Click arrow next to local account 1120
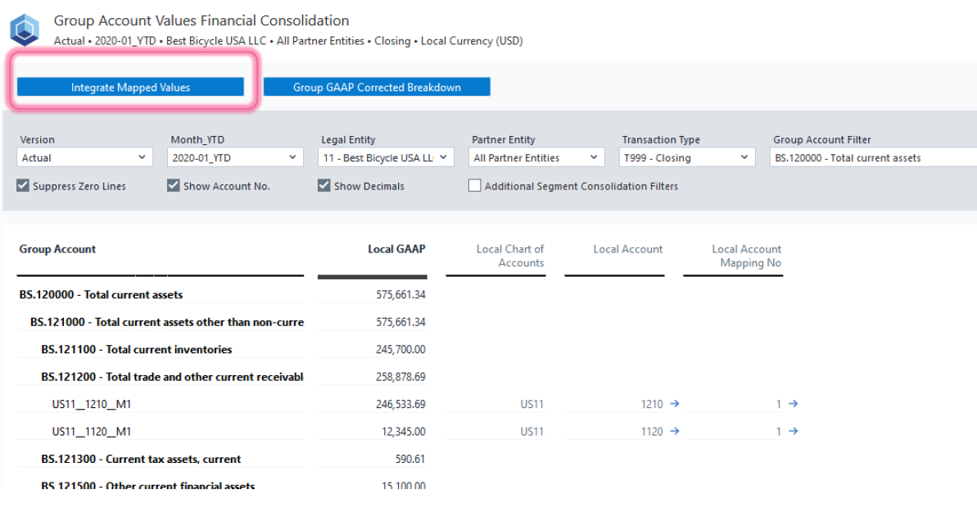This screenshot has width=977, height=526. [674, 432]
